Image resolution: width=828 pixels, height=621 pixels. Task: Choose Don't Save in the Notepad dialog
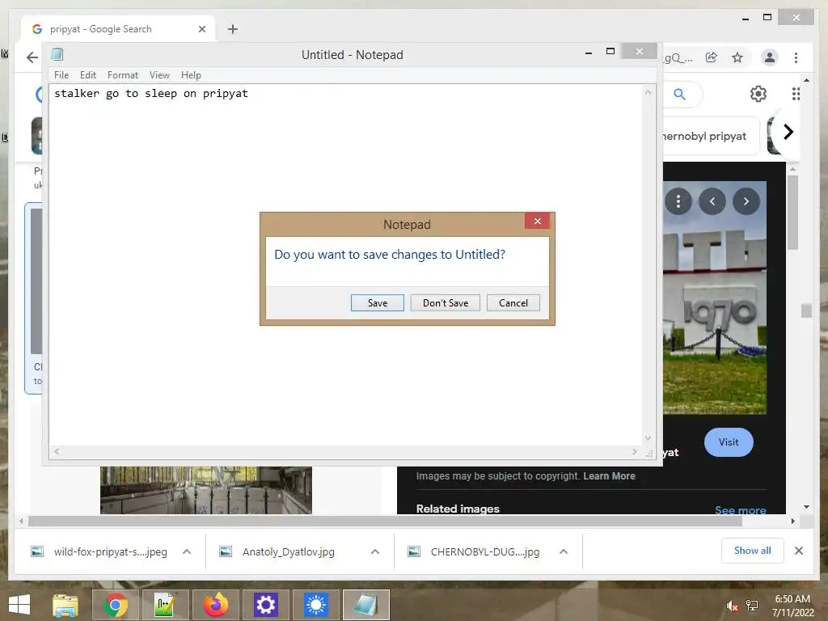[x=446, y=302]
